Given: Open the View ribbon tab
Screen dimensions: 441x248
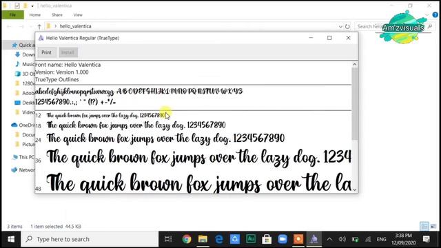Looking at the screenshot, I should pyautogui.click(x=78, y=15).
